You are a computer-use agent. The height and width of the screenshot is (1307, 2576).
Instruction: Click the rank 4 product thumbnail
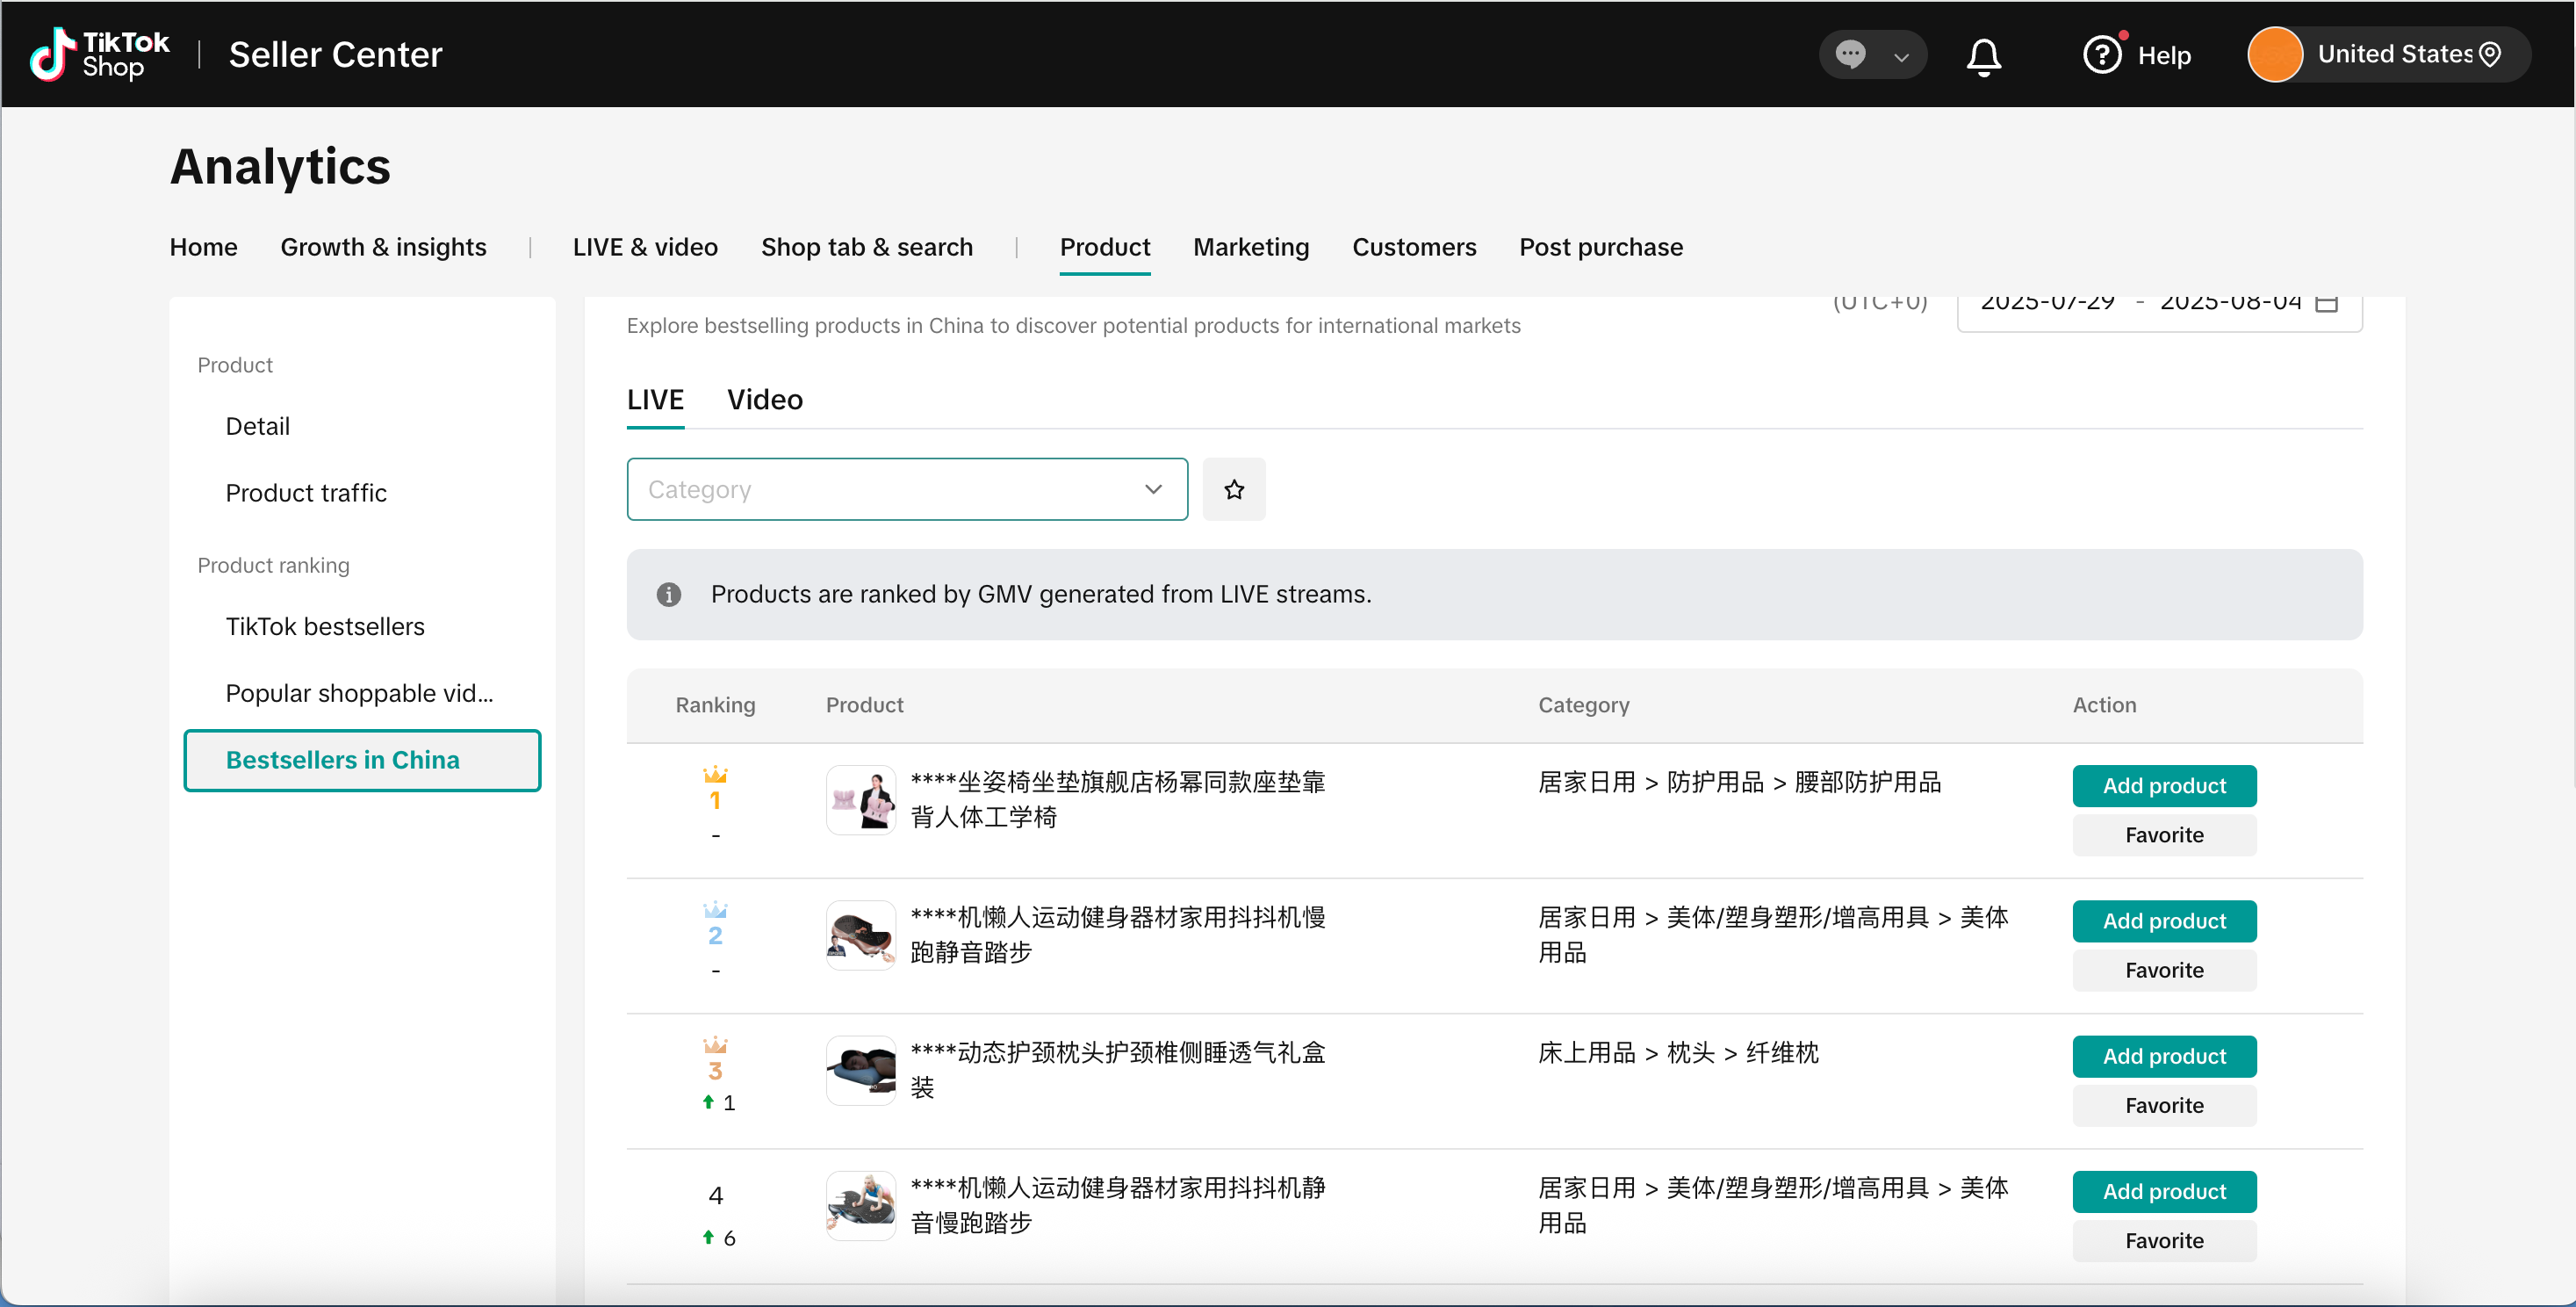click(x=860, y=1205)
